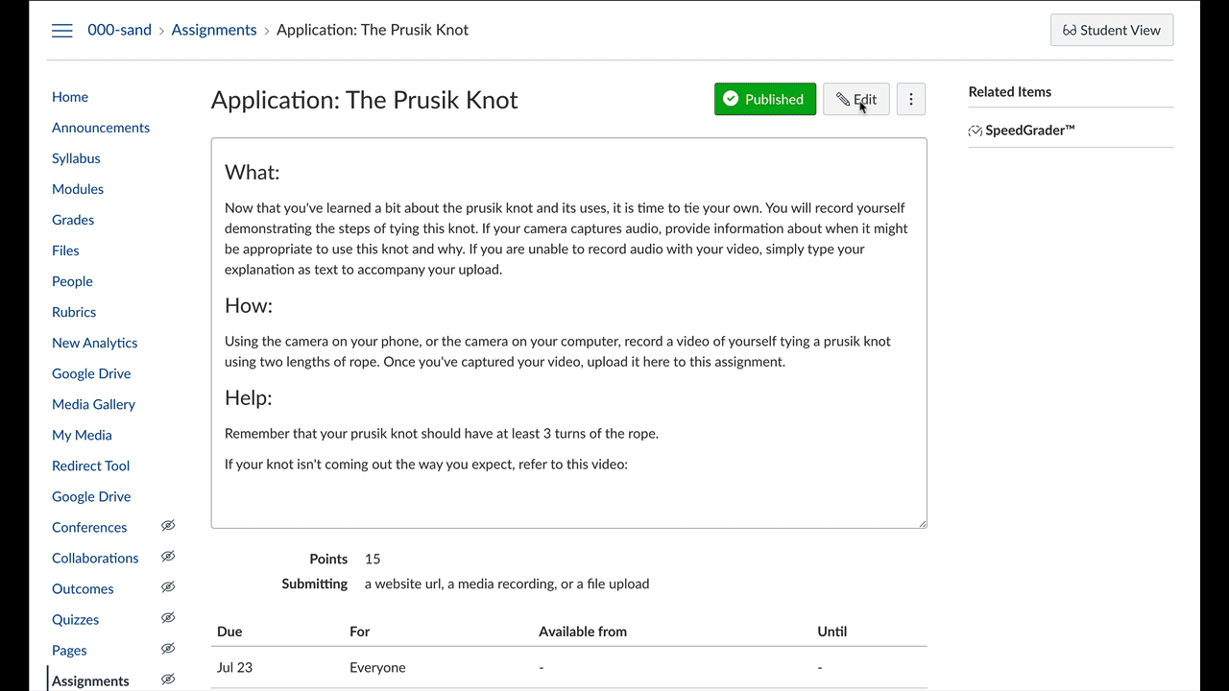Click the hidden eye icon beside Assignments

tap(168, 679)
